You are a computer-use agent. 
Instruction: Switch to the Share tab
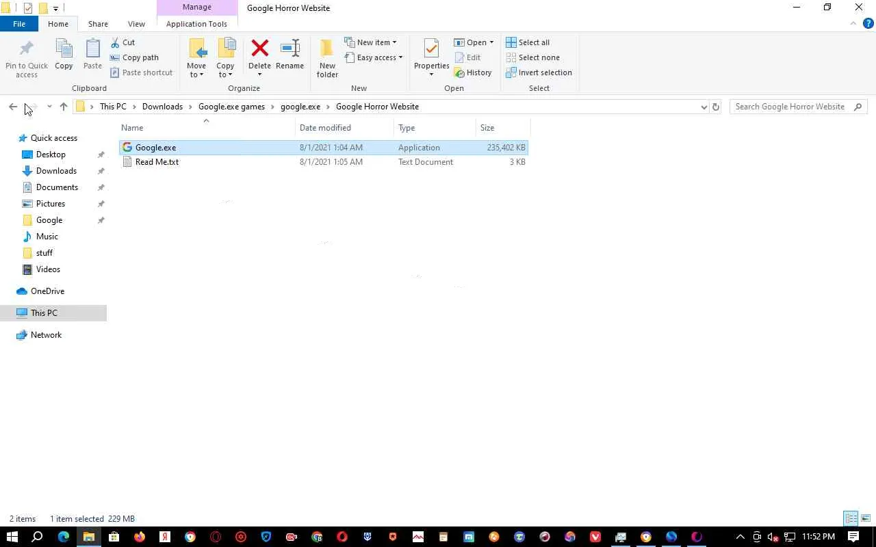tap(98, 24)
